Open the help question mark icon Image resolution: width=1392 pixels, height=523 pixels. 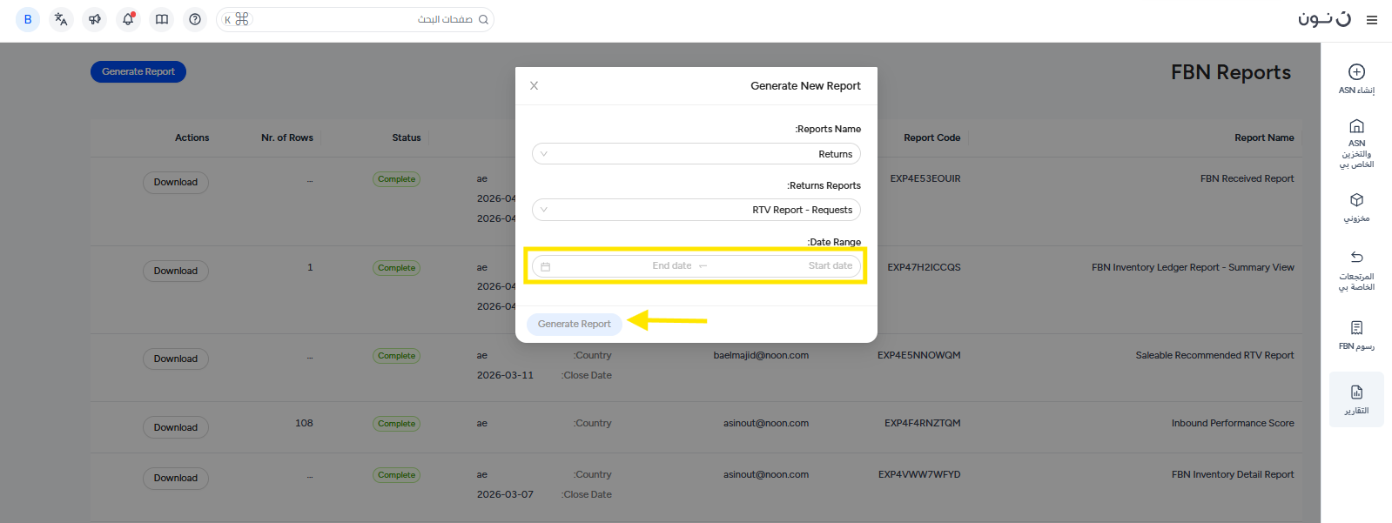click(x=195, y=19)
